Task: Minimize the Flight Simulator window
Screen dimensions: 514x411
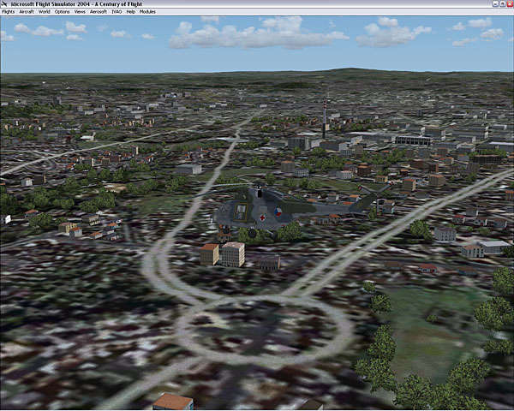Action: (x=496, y=4)
